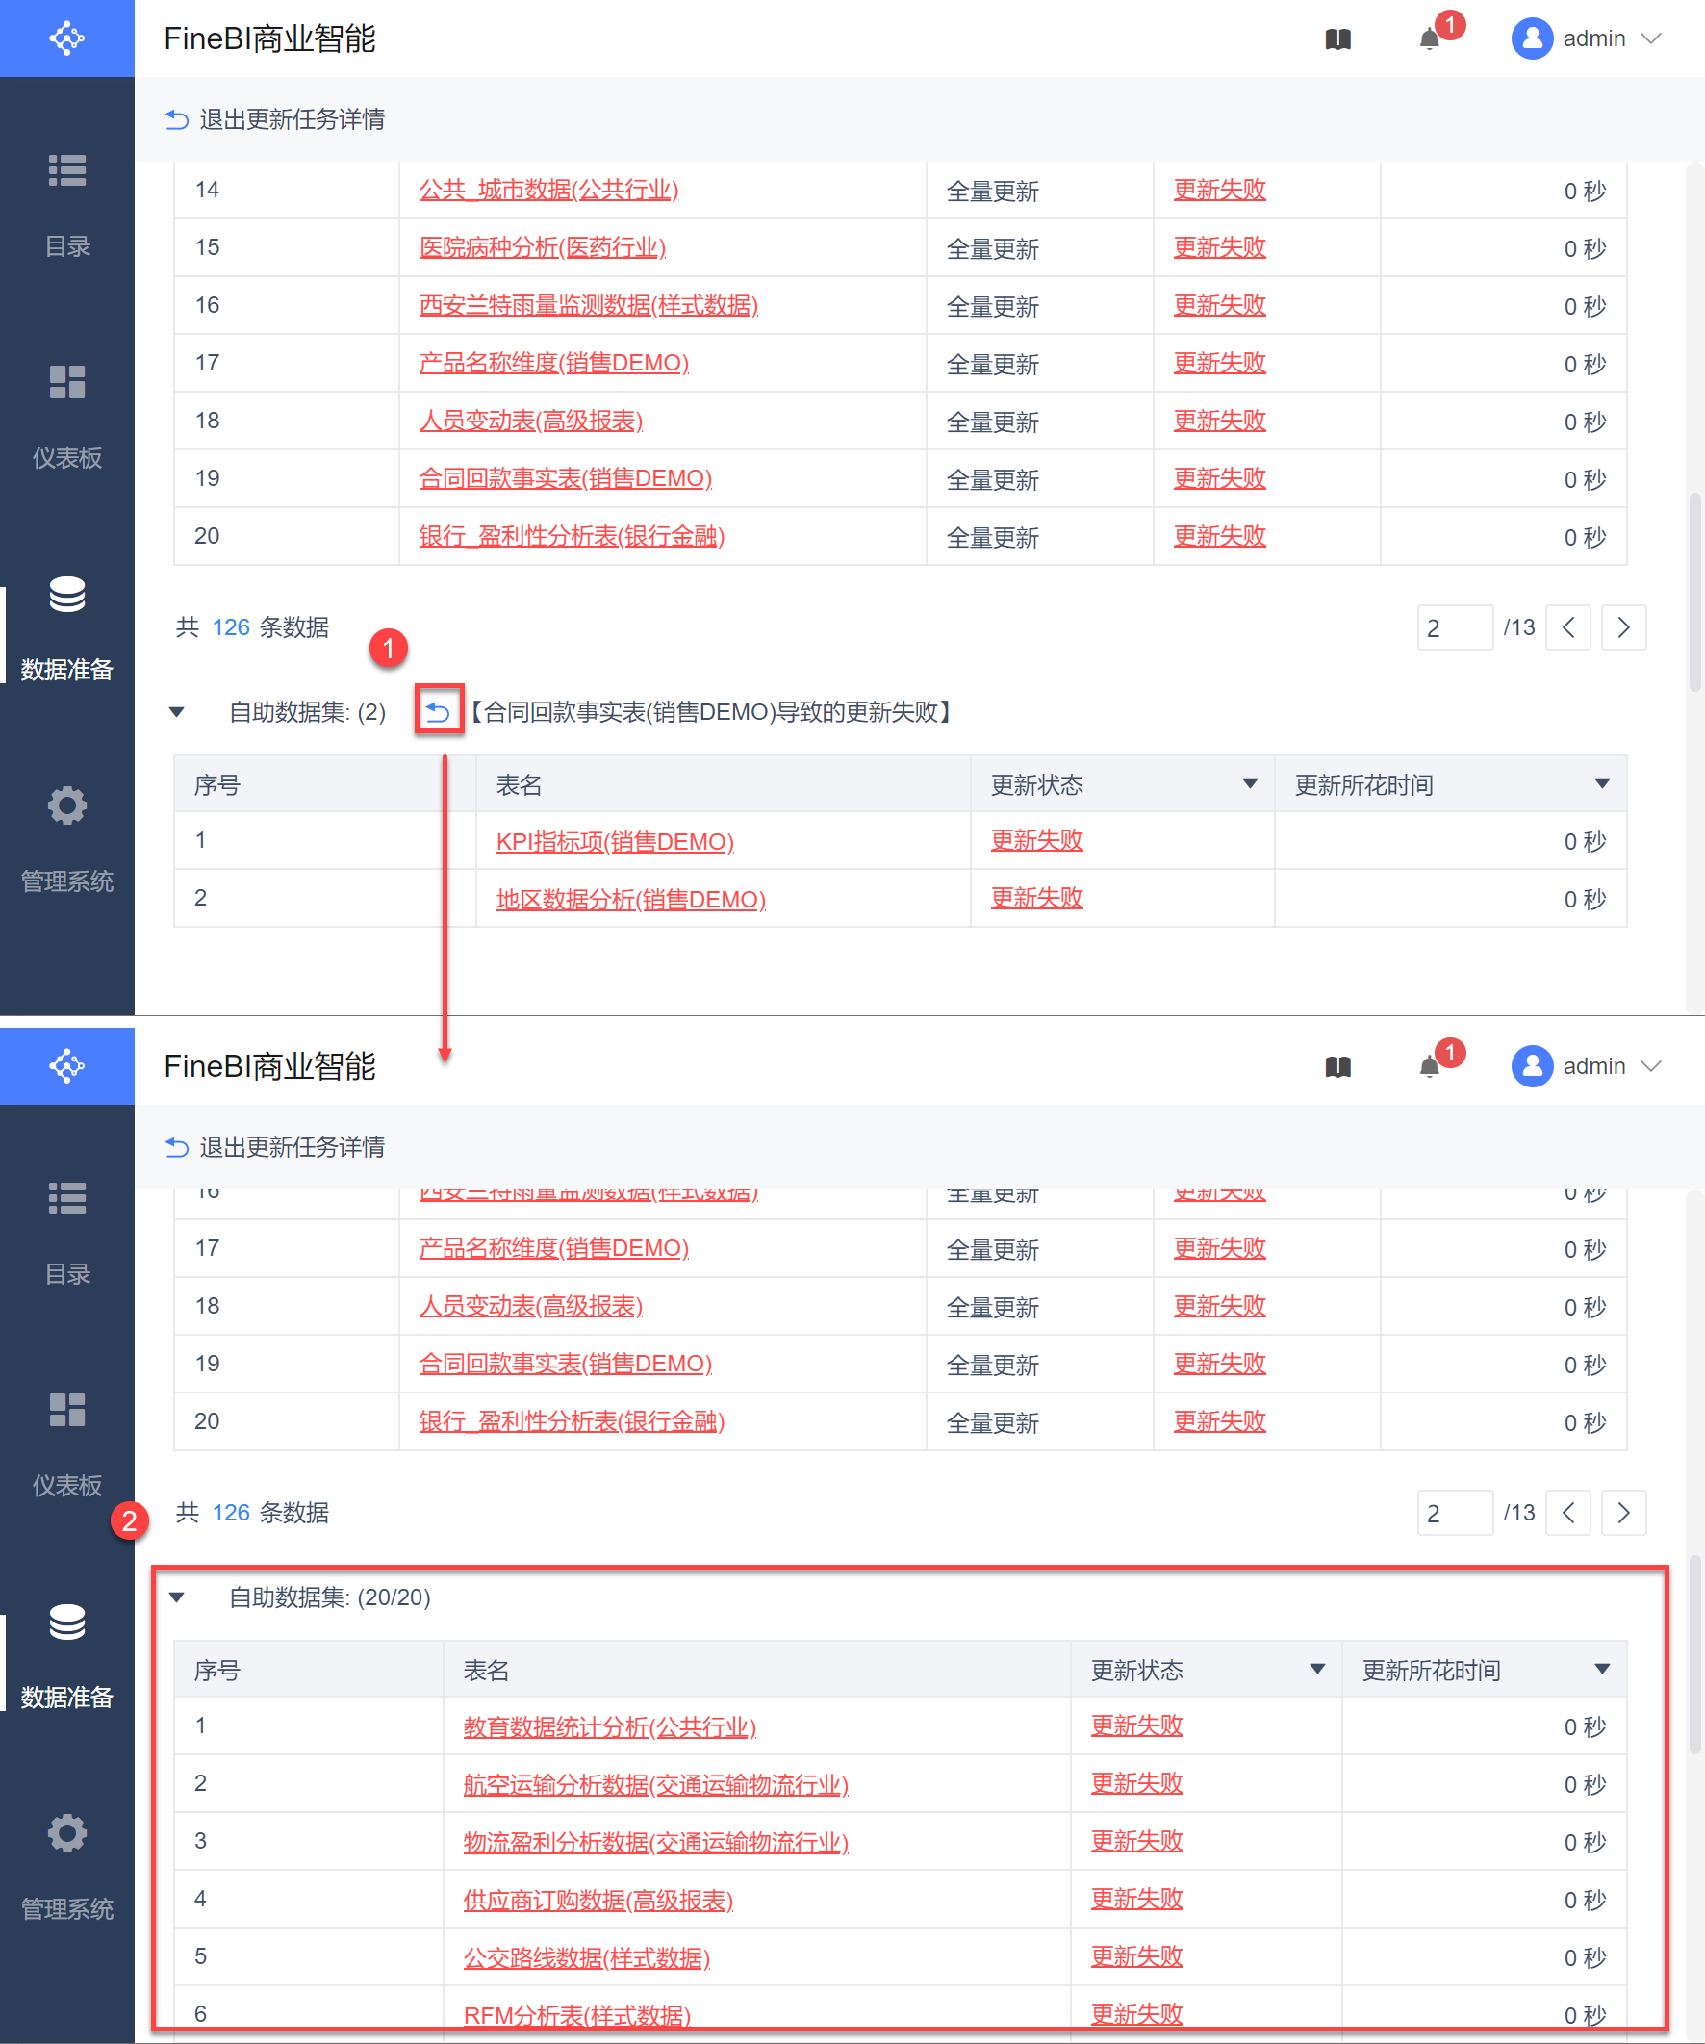Open notification bell in upper screenshot
1705x2044 pixels.
click(x=1429, y=38)
